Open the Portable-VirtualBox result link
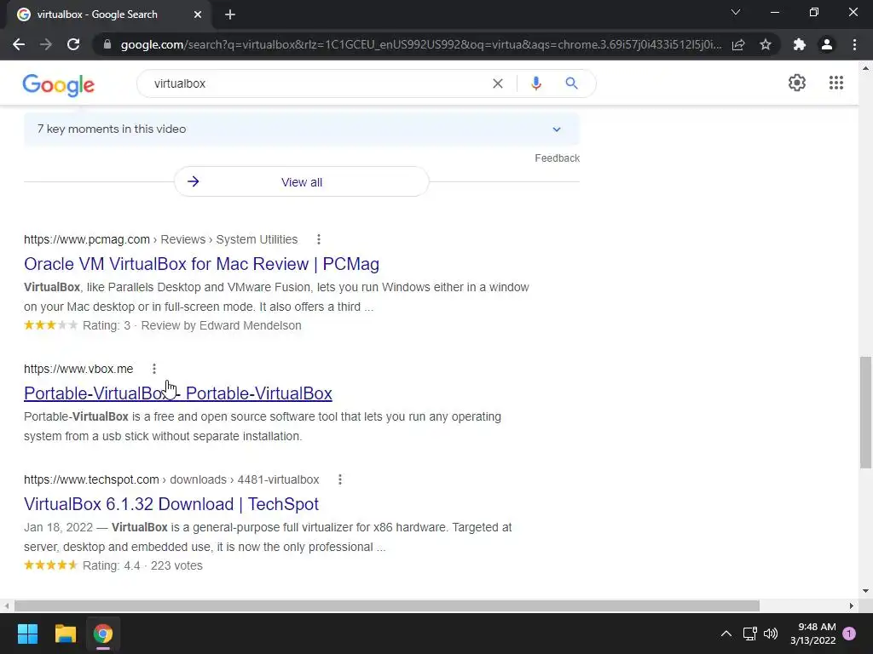The width and height of the screenshot is (873, 654). (178, 393)
